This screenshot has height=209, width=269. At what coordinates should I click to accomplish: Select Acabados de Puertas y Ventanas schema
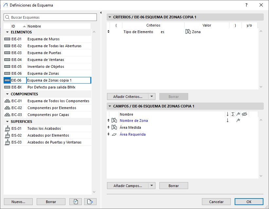pos(54,142)
